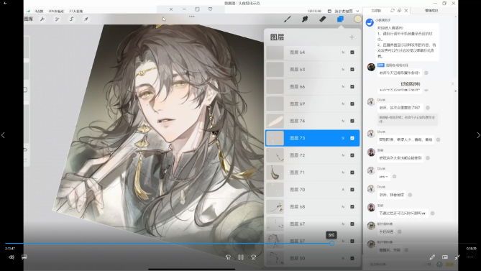This screenshot has height=271, width=481.
Task: Click the video progress bar handle
Action: 331,243
